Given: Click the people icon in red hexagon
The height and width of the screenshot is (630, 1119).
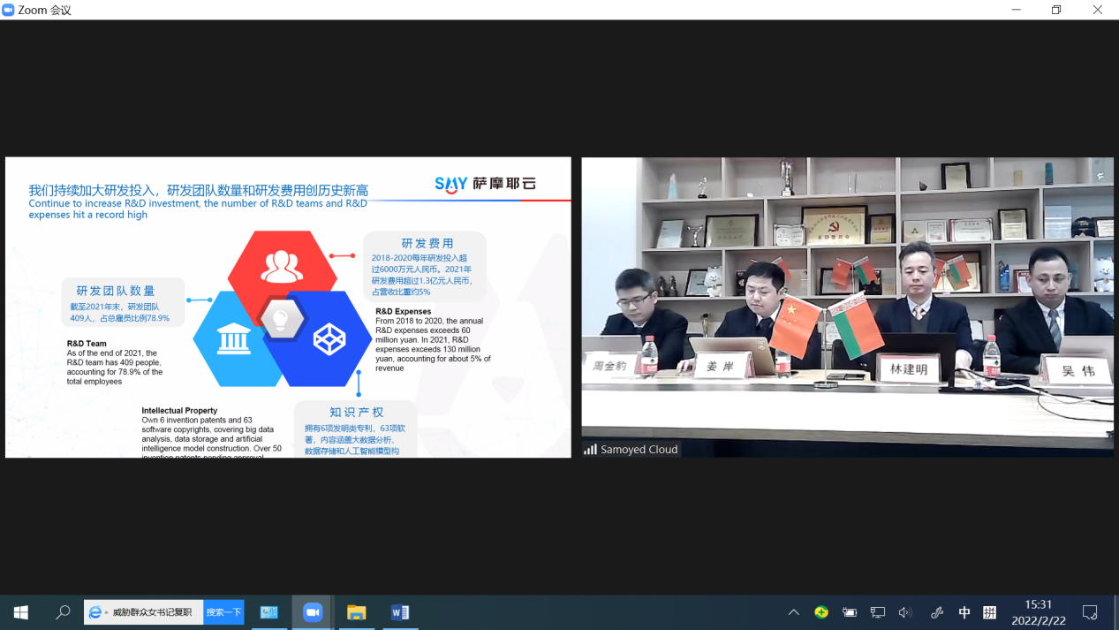Looking at the screenshot, I should pos(282,267).
